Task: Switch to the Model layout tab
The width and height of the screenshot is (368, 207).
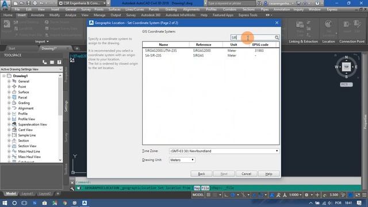Action: pyautogui.click(x=11, y=194)
